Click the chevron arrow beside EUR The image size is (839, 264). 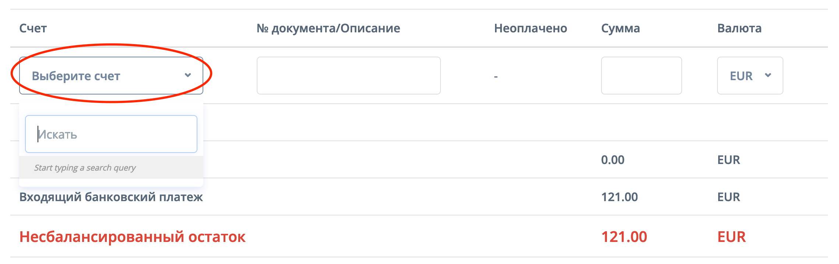pos(768,75)
